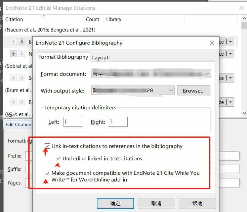Image resolution: width=247 pixels, height=212 pixels.
Task: Click the Suffix field on the right side
Action: pos(229,169)
